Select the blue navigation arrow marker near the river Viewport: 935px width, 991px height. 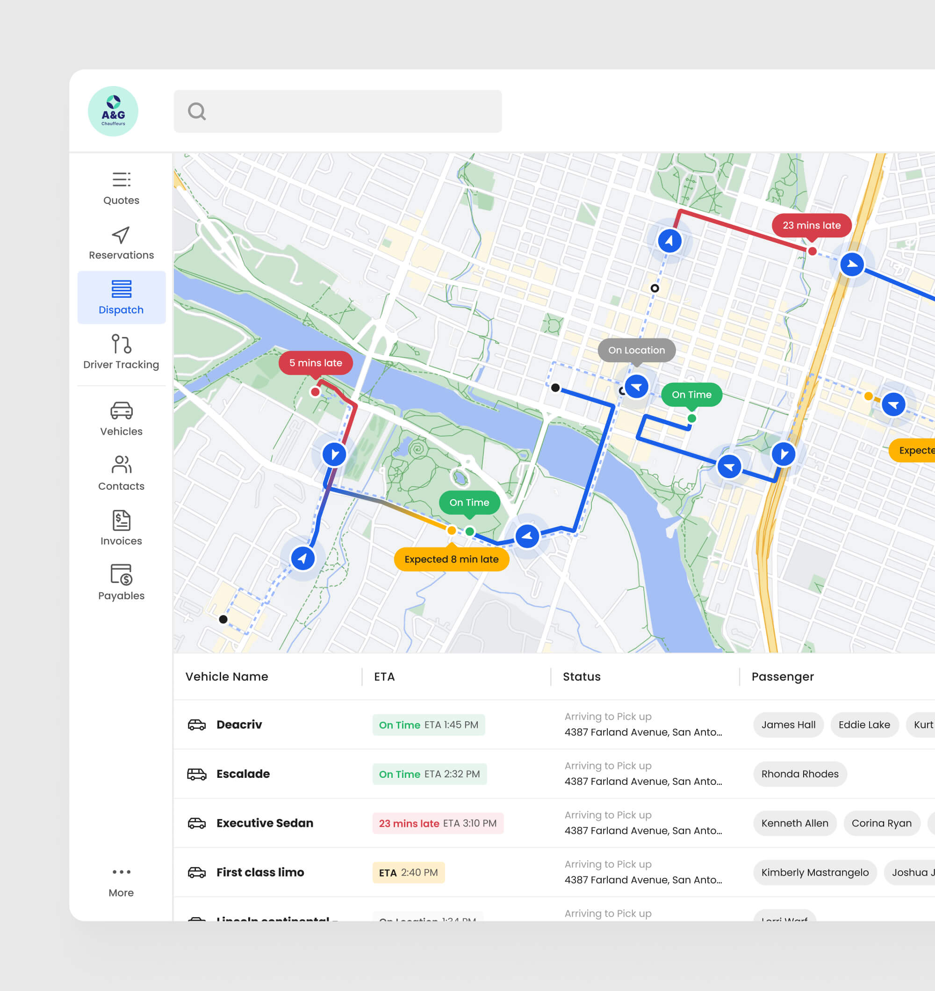click(527, 536)
